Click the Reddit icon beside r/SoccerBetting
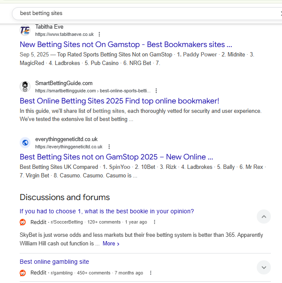The width and height of the screenshot is (282, 283). click(23, 222)
